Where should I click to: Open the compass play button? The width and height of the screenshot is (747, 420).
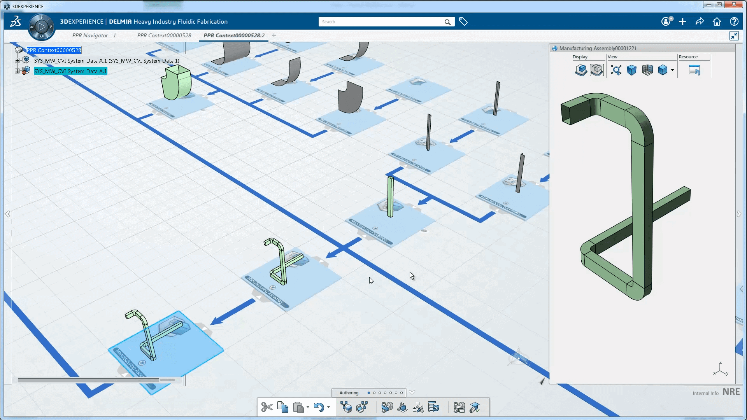click(x=42, y=27)
